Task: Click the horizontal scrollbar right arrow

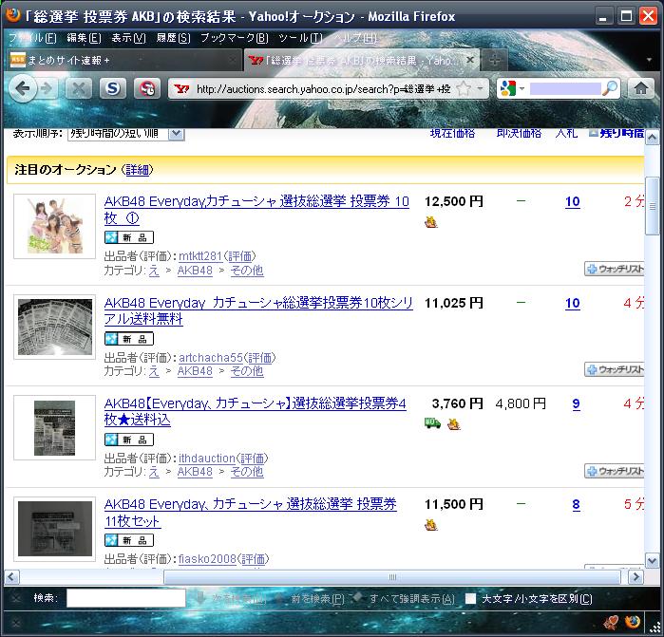Action: (636, 576)
